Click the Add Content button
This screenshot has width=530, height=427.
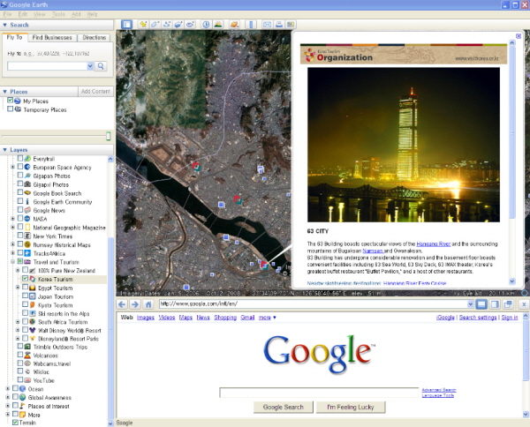click(x=95, y=91)
